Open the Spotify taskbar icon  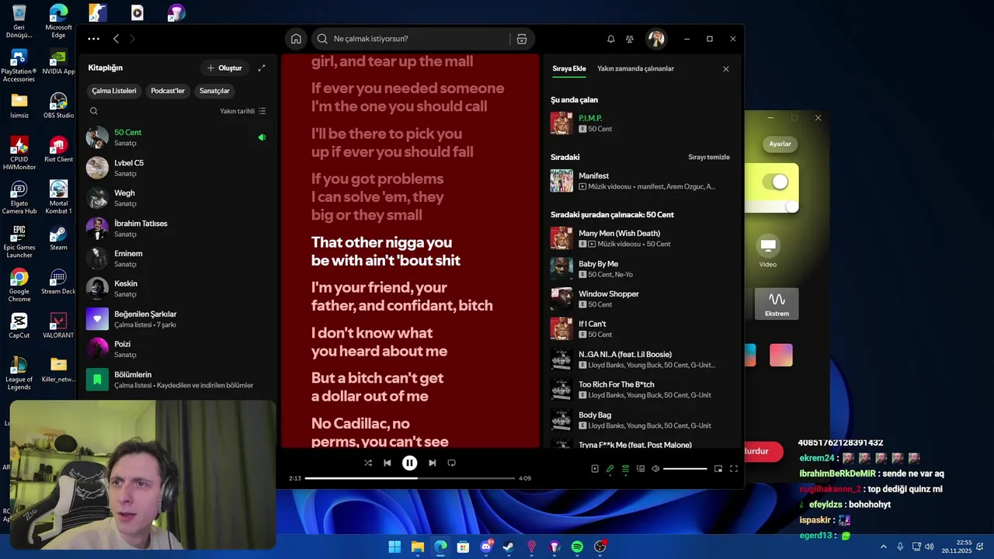pyautogui.click(x=577, y=547)
